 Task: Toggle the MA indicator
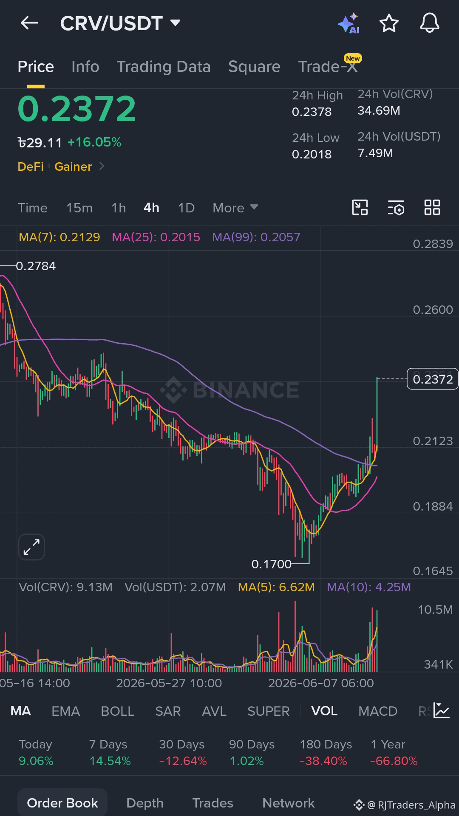pos(20,711)
